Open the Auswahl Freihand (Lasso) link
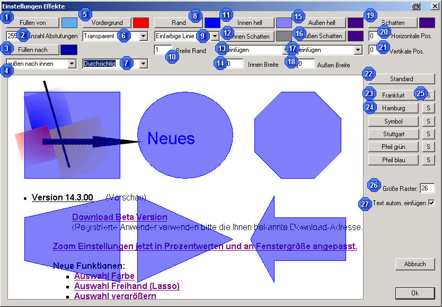 (127, 286)
